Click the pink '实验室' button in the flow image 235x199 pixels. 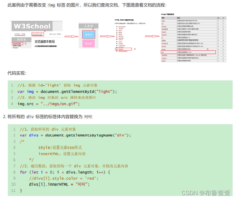88,44
